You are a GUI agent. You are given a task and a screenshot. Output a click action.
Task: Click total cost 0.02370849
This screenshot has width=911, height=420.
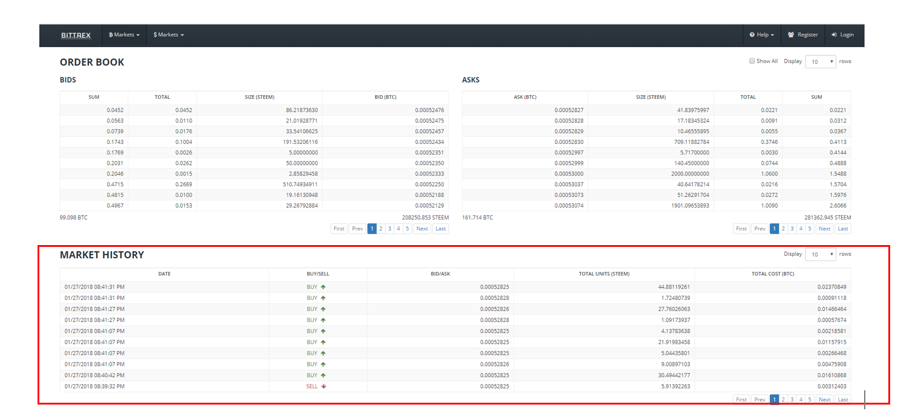pyautogui.click(x=832, y=287)
